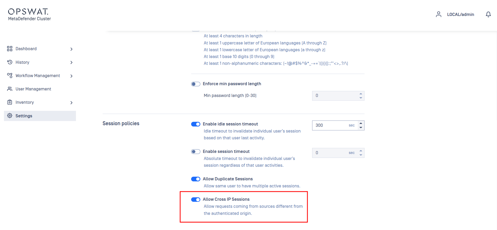Click the user profile icon

point(438,14)
